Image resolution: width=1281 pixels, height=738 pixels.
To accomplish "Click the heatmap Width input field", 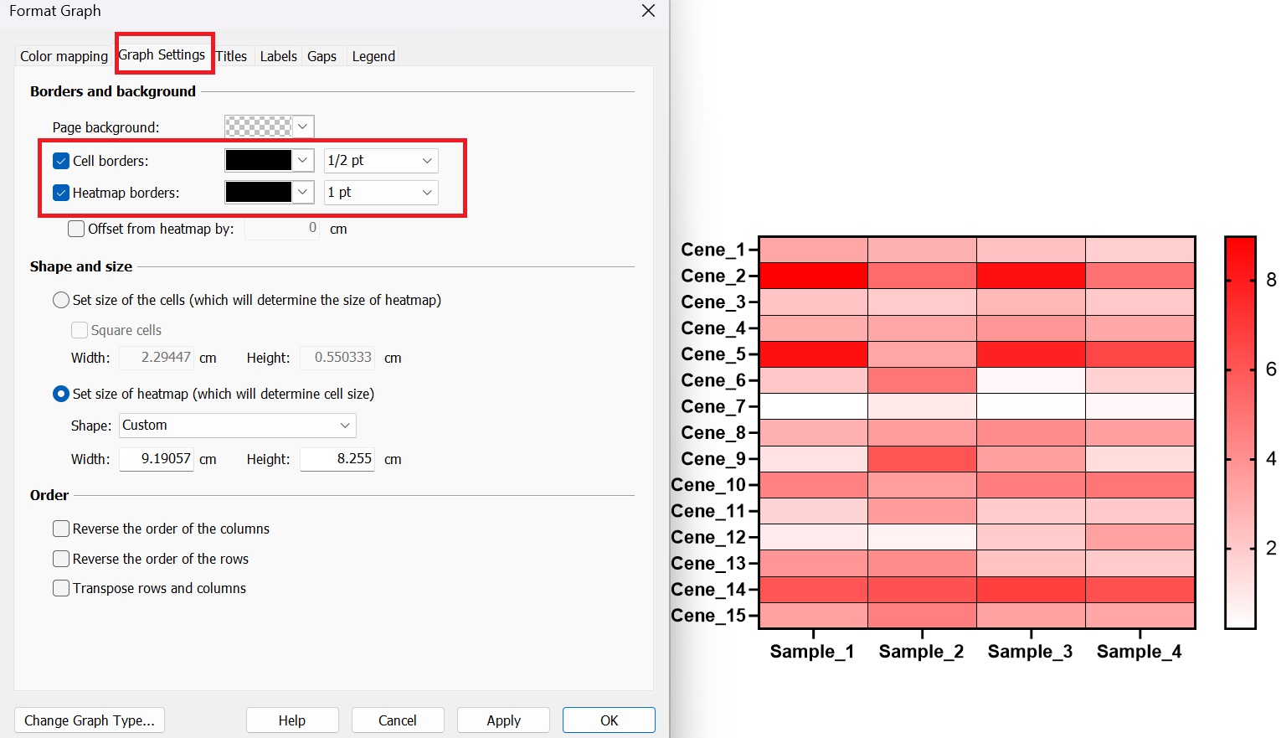I will click(157, 459).
